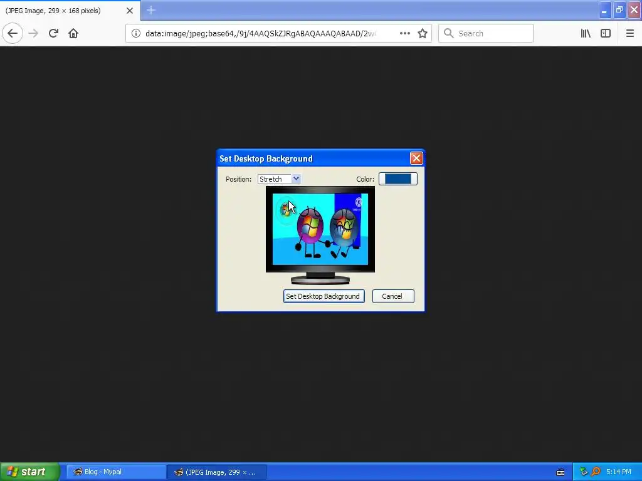Click the 5:14 PM clock
The height and width of the screenshot is (481, 642).
[619, 472]
